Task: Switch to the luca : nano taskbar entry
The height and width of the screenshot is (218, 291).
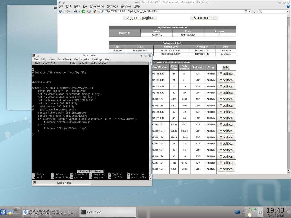Action: tap(108, 212)
